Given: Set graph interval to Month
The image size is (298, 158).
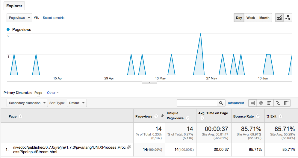Looking at the screenshot, I should 264,18.
